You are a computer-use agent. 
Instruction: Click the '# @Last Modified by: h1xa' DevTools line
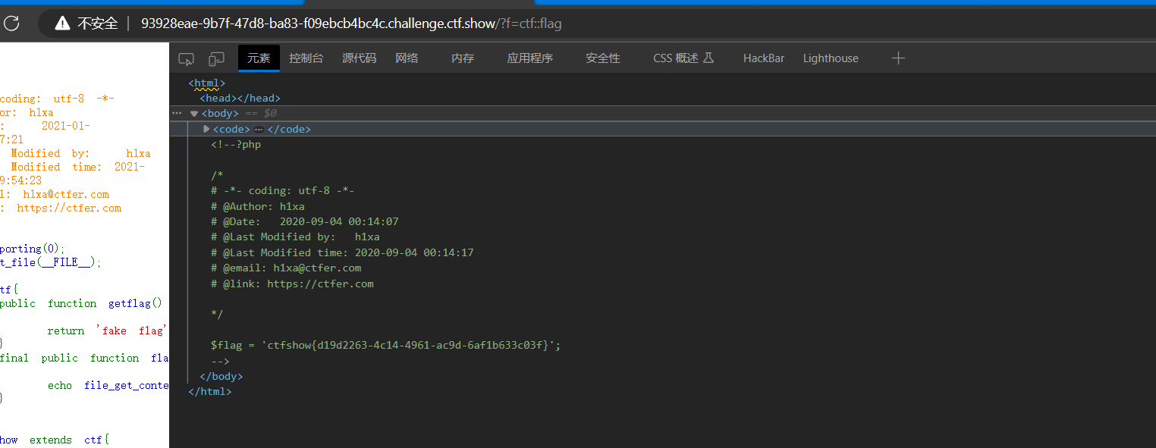click(295, 237)
